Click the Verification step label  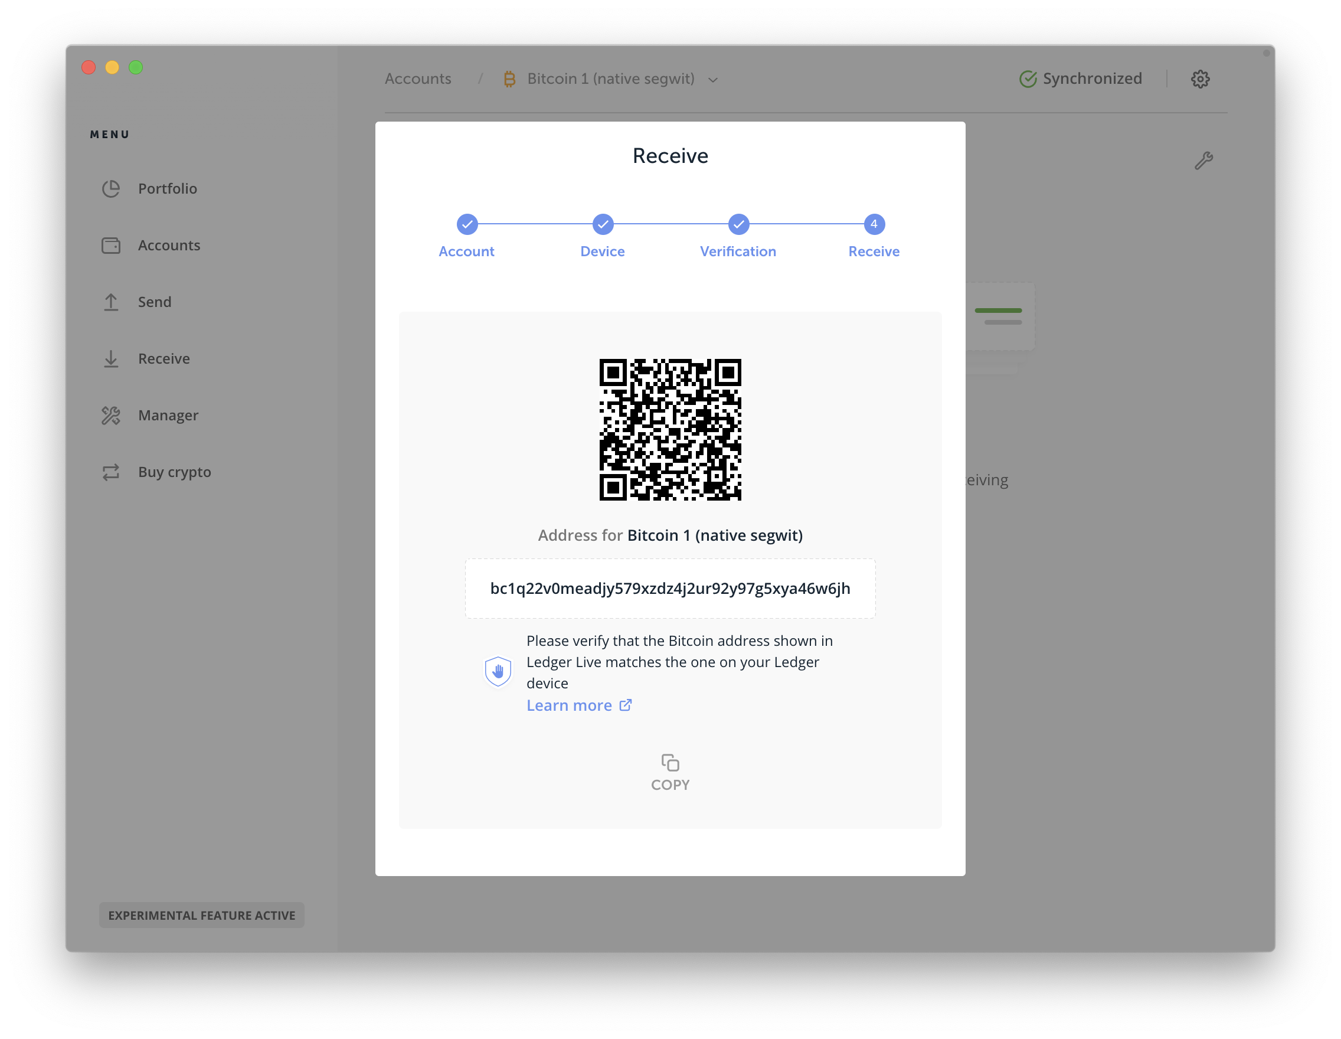coord(738,251)
